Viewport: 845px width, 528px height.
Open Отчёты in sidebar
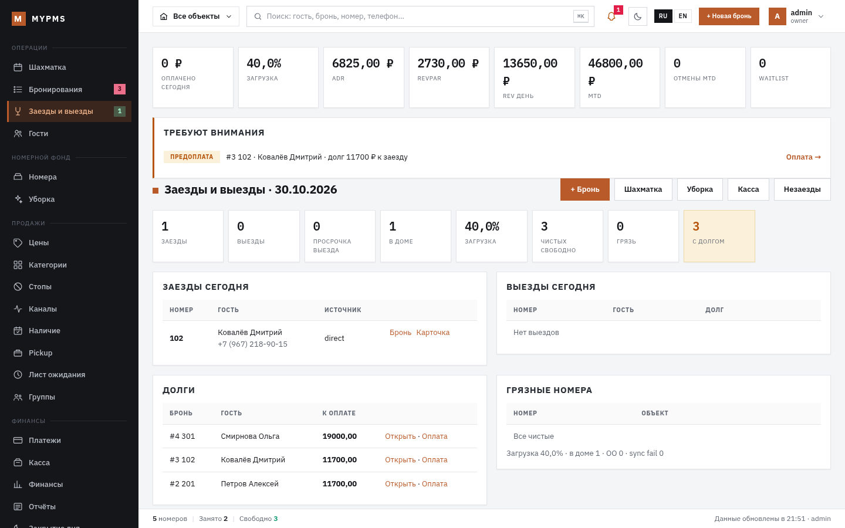click(x=69, y=507)
